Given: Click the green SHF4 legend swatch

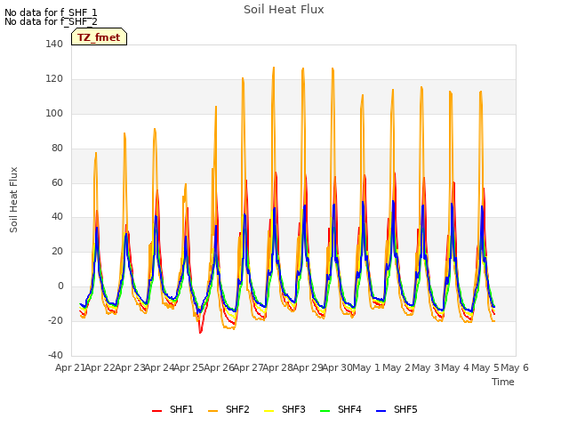Looking at the screenshot, I should 325,411.
